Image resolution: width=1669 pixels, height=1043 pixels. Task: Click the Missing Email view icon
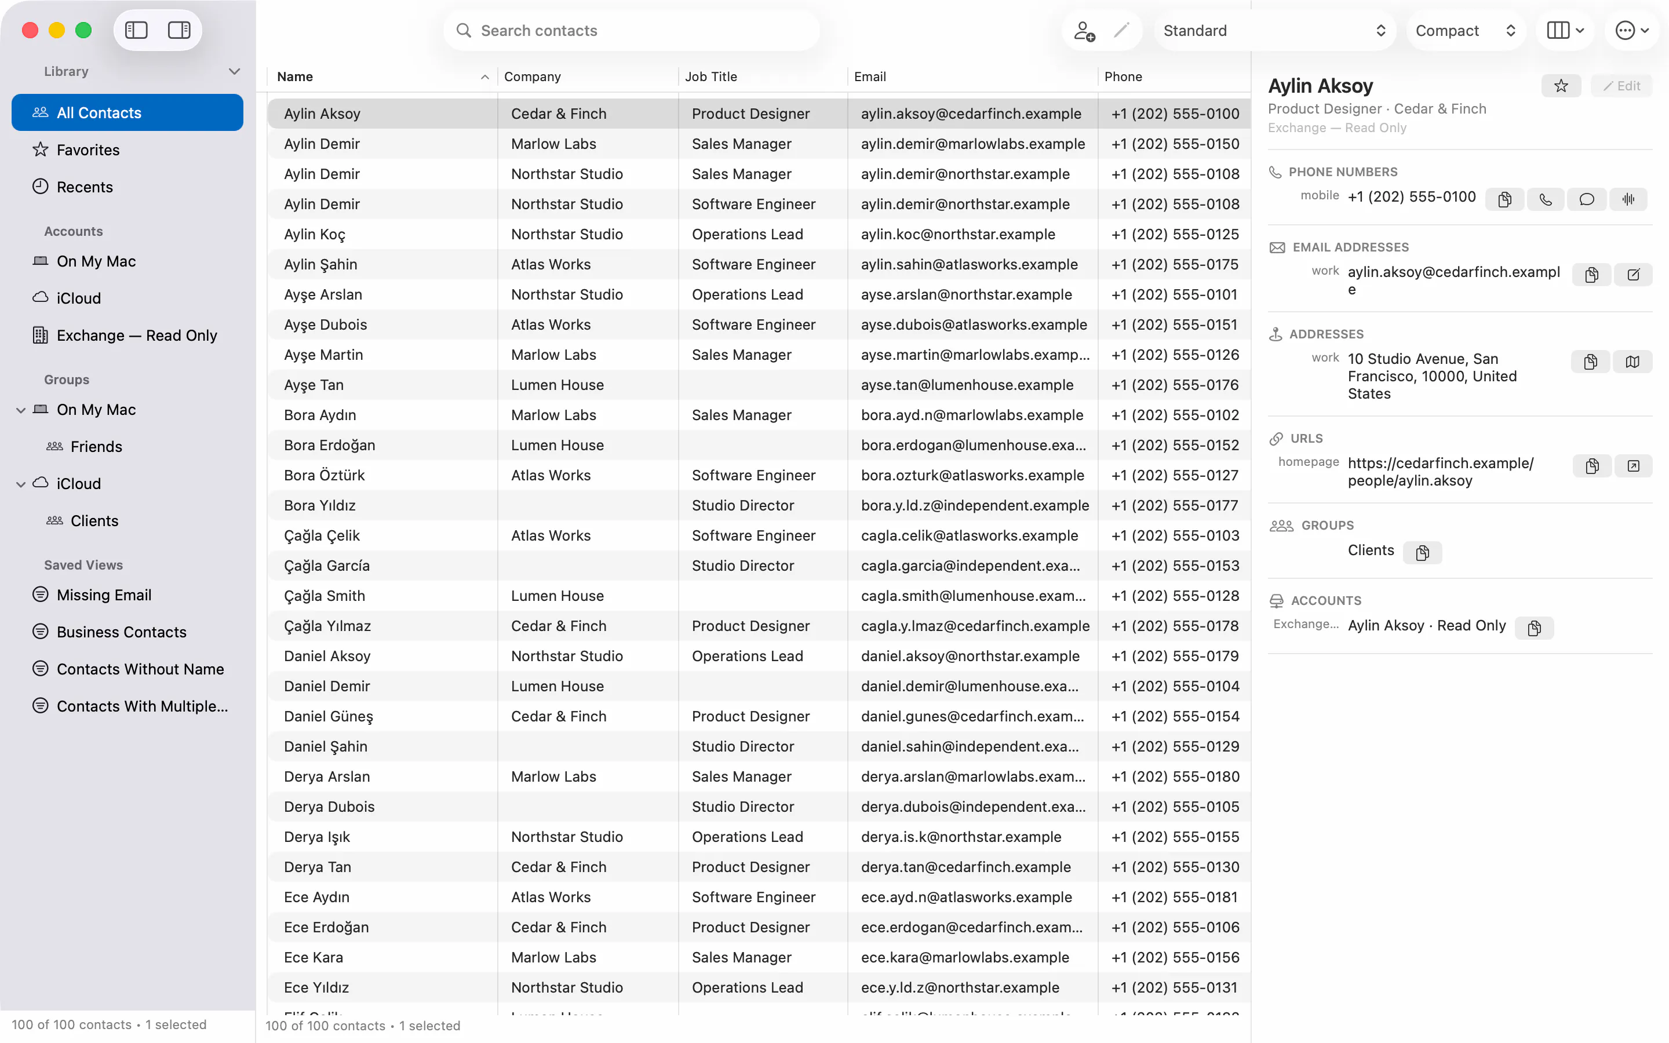(41, 595)
